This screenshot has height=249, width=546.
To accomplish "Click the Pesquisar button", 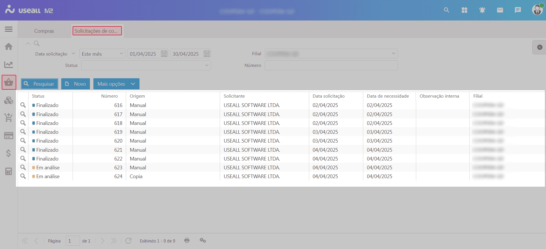I will [x=40, y=84].
